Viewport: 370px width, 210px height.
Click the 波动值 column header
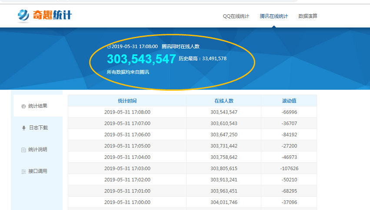(x=289, y=101)
